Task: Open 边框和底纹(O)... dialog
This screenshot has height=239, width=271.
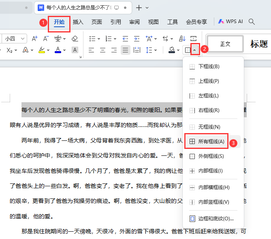Action: pos(213,219)
